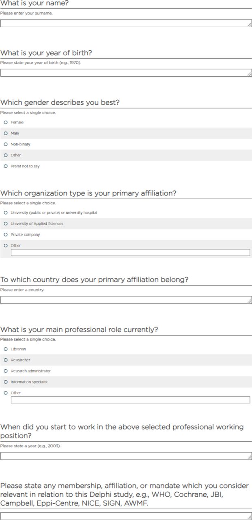Click the year of birth field
The height and width of the screenshot is (520, 252).
126,73
